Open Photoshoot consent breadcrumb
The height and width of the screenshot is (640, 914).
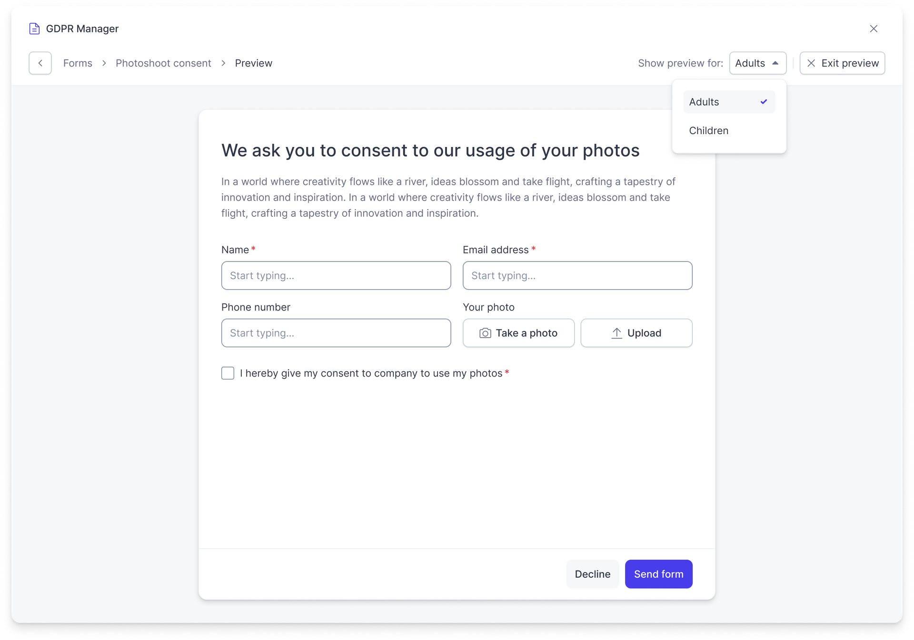click(x=163, y=63)
